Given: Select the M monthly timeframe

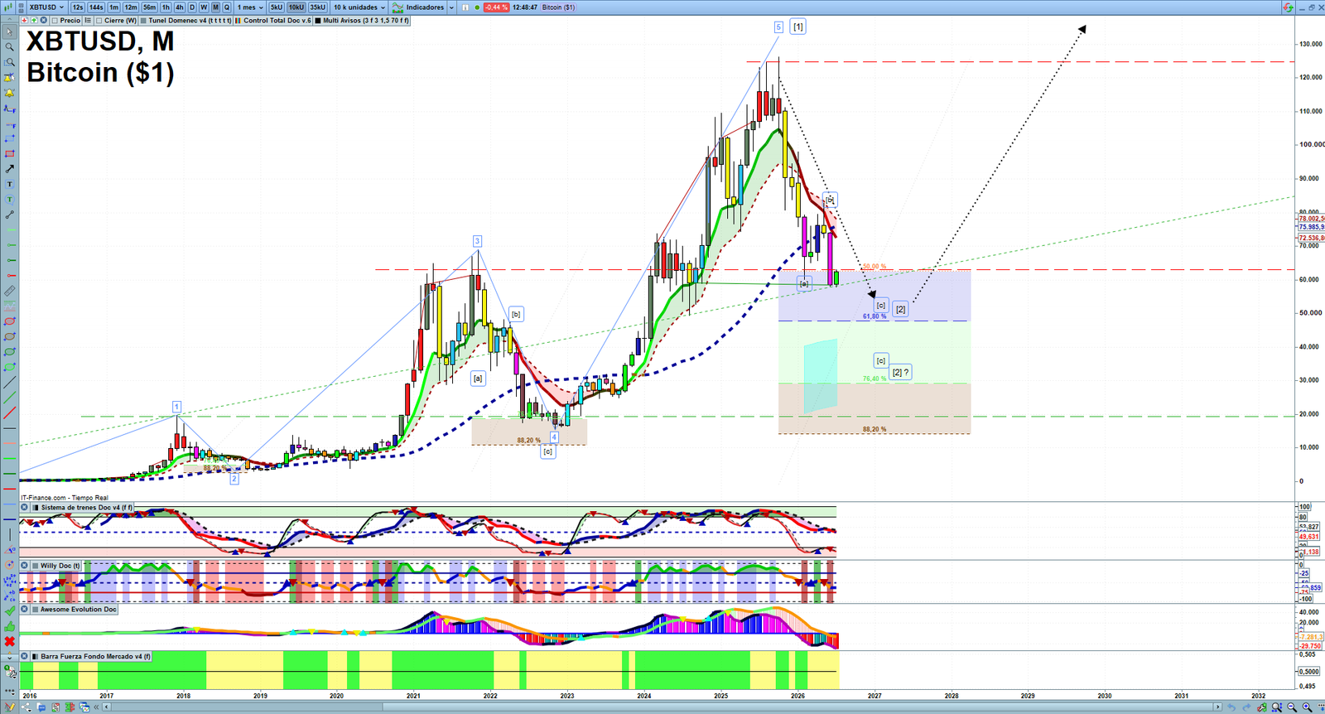Looking at the screenshot, I should click(215, 7).
